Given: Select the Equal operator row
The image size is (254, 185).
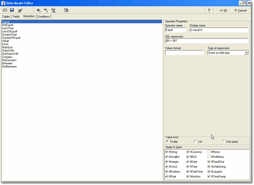Looking at the screenshot, I should pos(82,22).
